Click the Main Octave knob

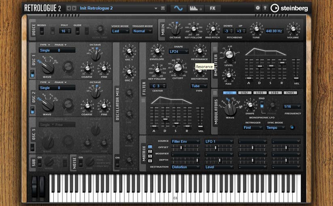click(175, 30)
